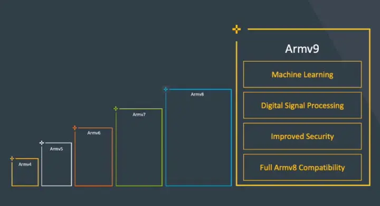Click the green plus icon at Armv7 corner
This screenshot has height=206, width=380.
(116, 108)
